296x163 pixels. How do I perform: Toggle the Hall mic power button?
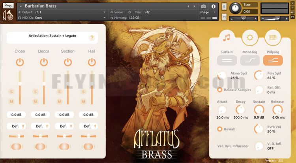pyautogui.click(x=92, y=62)
